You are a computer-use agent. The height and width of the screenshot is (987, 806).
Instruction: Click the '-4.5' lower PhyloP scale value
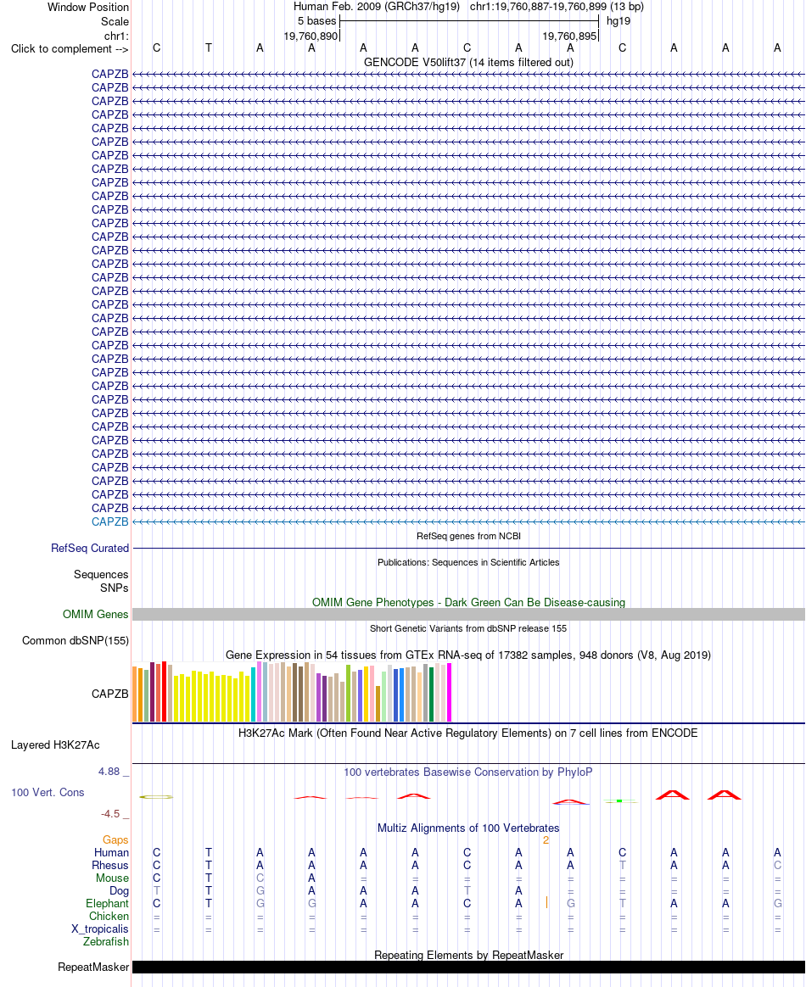[x=110, y=814]
